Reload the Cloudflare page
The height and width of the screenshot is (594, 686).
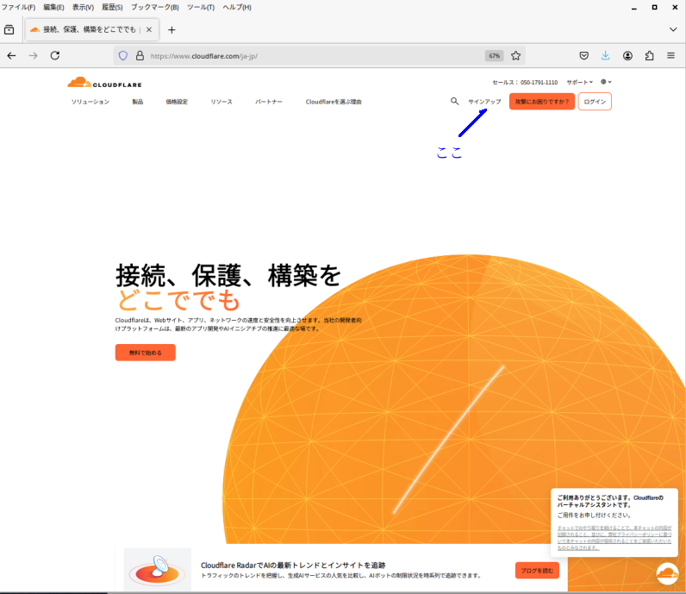[x=54, y=55]
